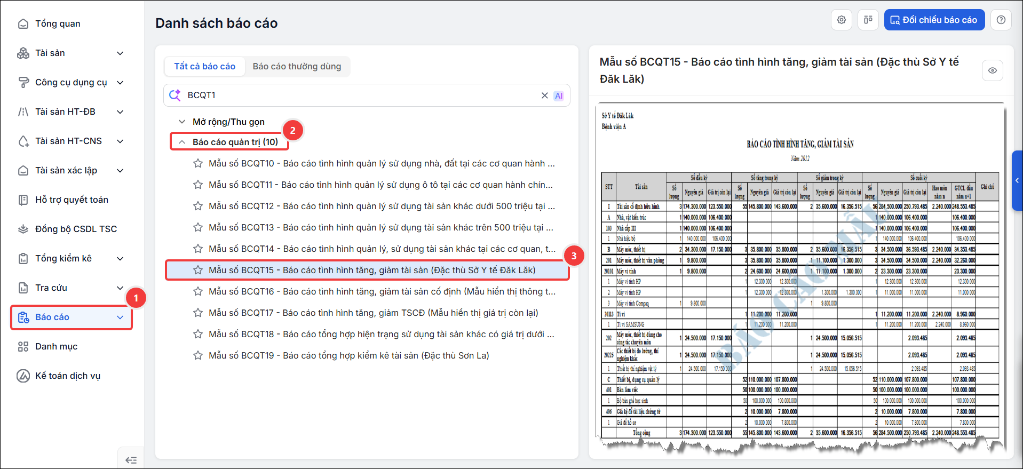Favorite the BCQT13 report star
Screen dimensions: 1023x469
pos(198,227)
